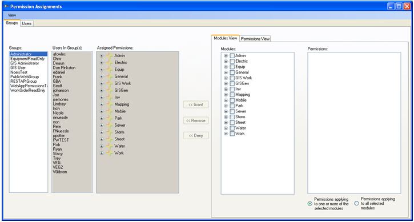This screenshot has height=222, width=414.
Task: Expand the Street node in Modules tree
Action: (226, 123)
